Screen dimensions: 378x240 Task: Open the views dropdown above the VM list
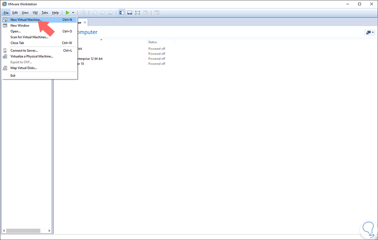pos(369,32)
